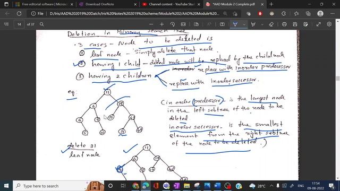Open clock and date 17:54
The image size is (340, 191).
pos(316,186)
